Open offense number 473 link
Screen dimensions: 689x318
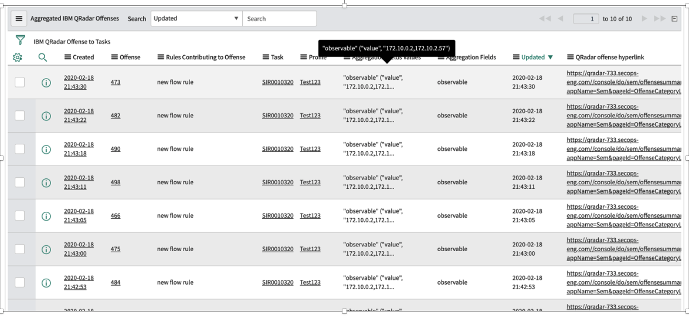click(x=115, y=82)
